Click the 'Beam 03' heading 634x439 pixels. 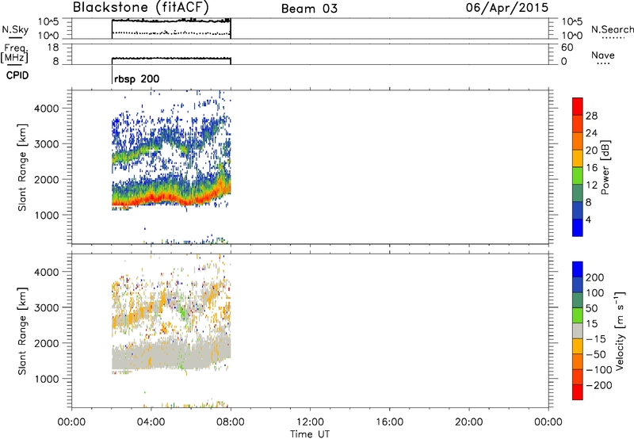coord(309,9)
